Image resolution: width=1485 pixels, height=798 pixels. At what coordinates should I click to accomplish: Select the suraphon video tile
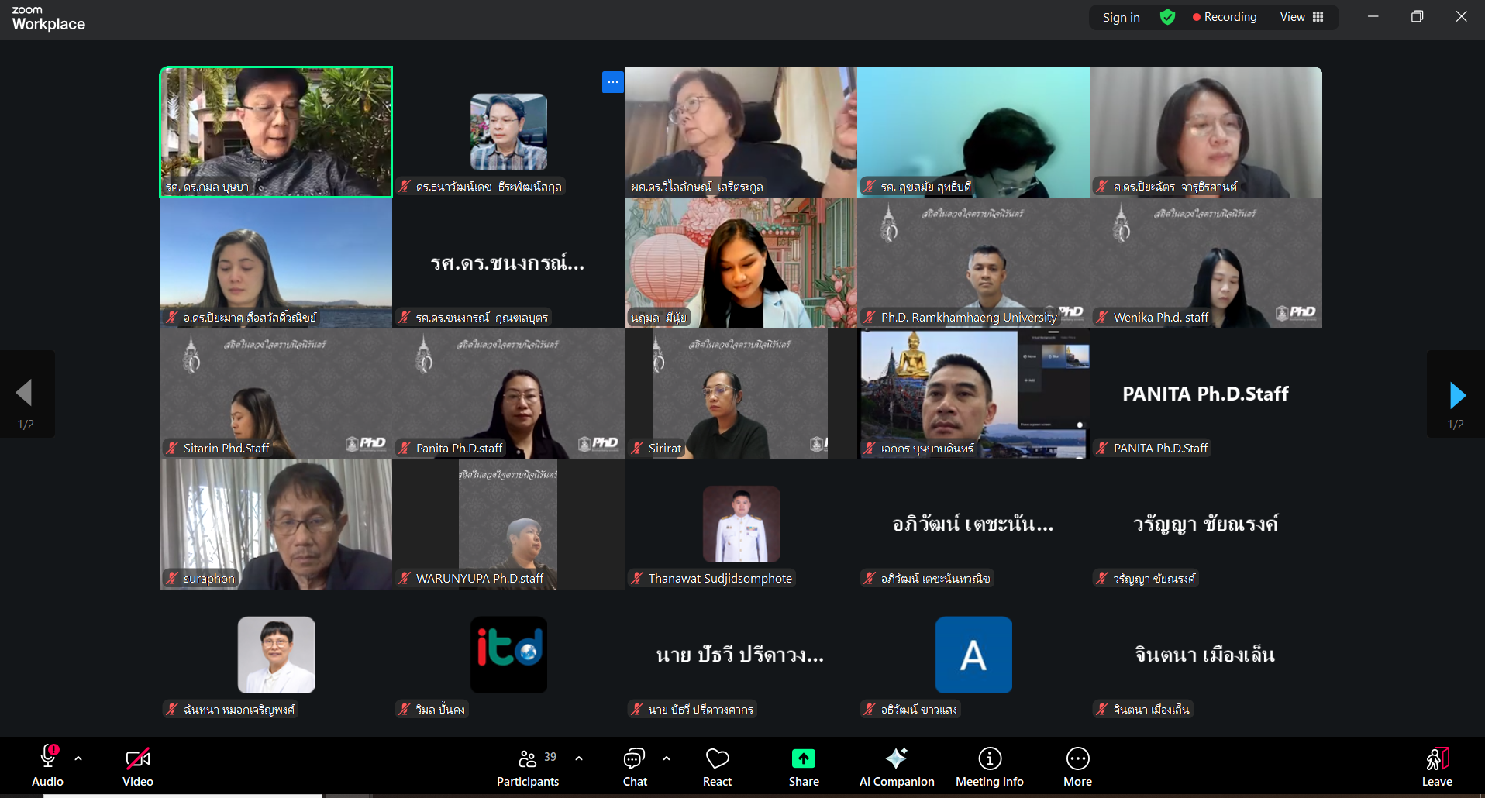[276, 524]
